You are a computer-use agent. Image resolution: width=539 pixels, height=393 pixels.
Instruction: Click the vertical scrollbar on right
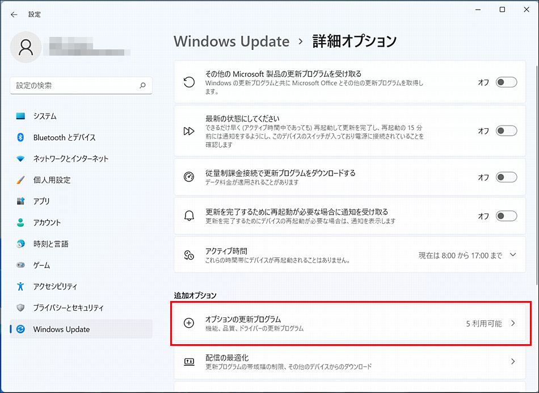(537, 174)
